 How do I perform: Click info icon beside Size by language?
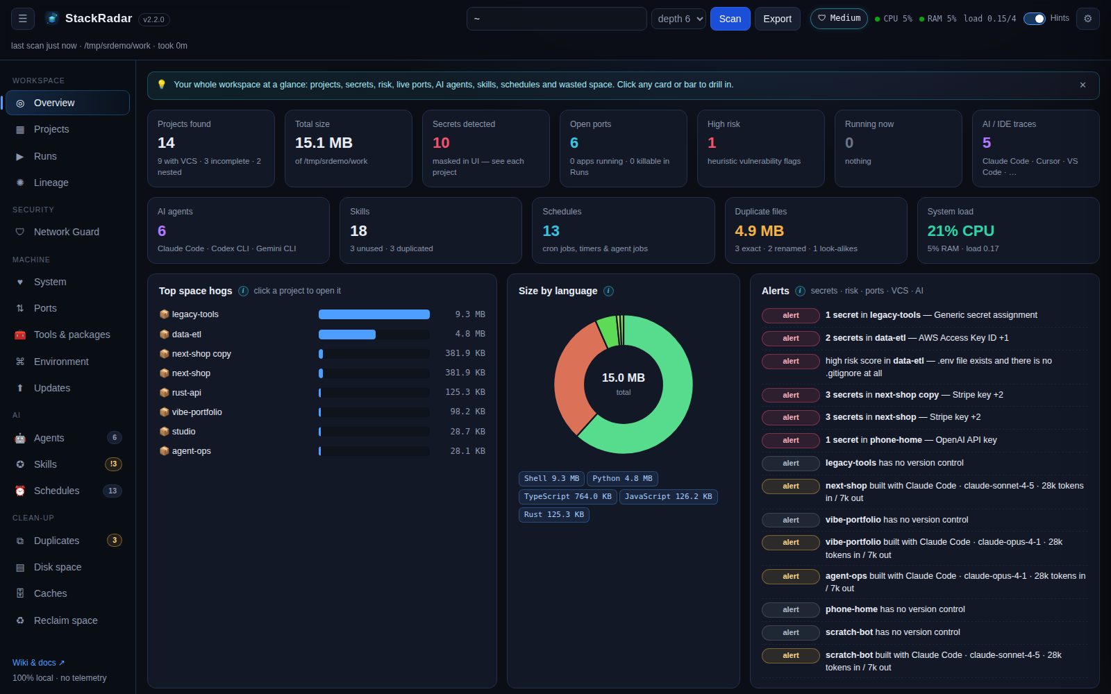tap(608, 291)
